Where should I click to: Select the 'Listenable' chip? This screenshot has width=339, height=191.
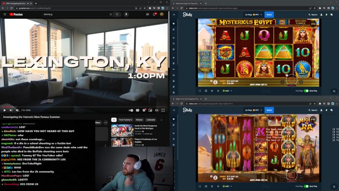(x=151, y=120)
